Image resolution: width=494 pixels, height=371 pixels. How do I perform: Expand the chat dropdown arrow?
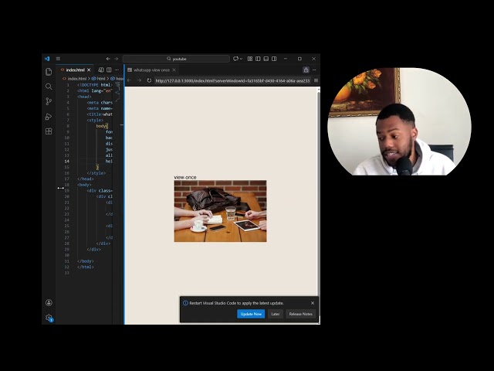point(242,59)
